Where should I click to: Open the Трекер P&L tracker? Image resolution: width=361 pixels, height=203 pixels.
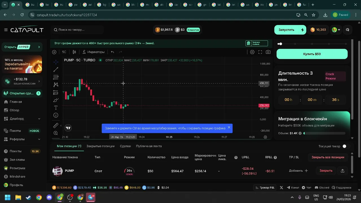click(265, 187)
